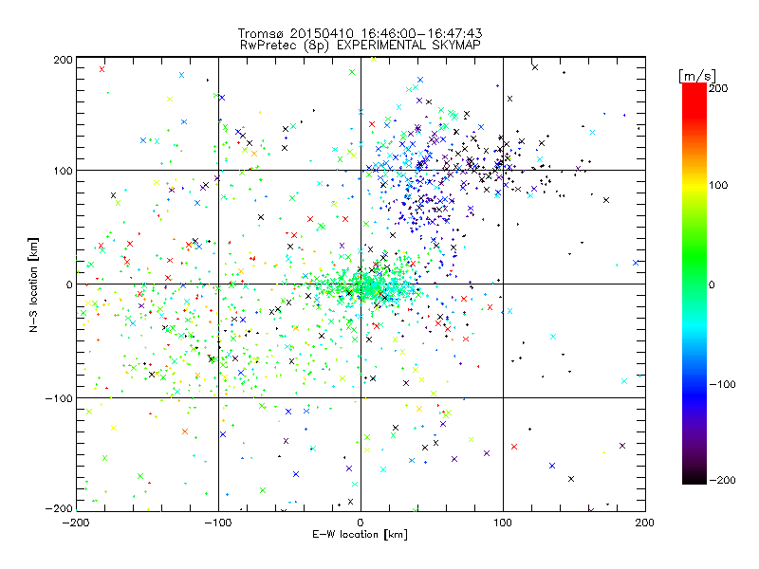Click the colorbar scale label "100"
This screenshot has height=569, width=759.
pyautogui.click(x=718, y=185)
